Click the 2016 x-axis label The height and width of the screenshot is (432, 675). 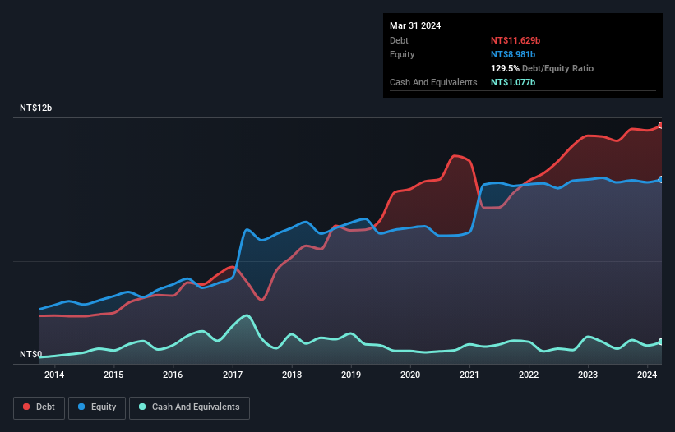173,375
